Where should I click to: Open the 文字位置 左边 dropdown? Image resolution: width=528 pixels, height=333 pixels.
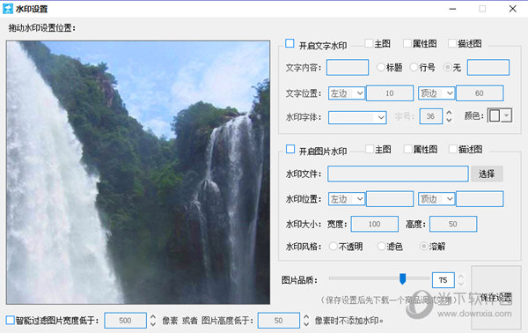[347, 93]
